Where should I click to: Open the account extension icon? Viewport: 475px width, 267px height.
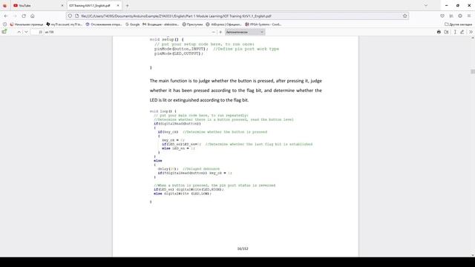coord(460,16)
